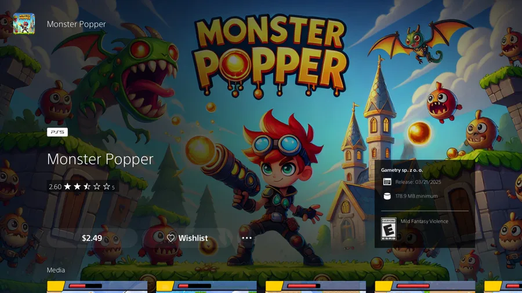Open the fourth media screenshot thumbnail
This screenshot has width=522, height=293.
point(425,287)
